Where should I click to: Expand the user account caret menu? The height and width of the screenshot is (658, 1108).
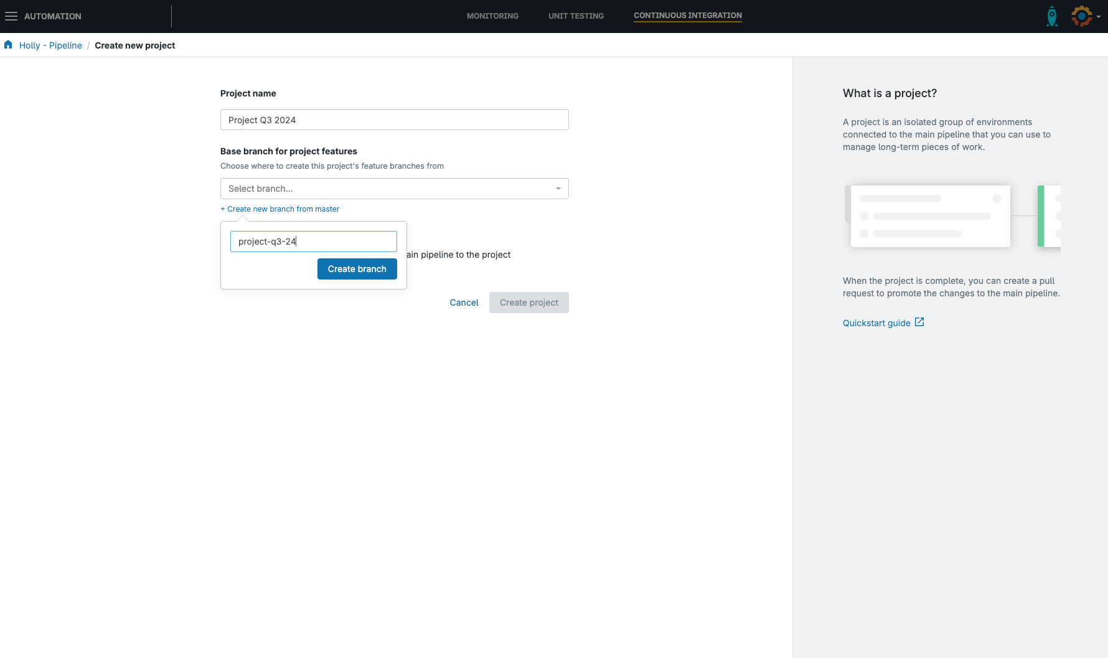click(1099, 17)
